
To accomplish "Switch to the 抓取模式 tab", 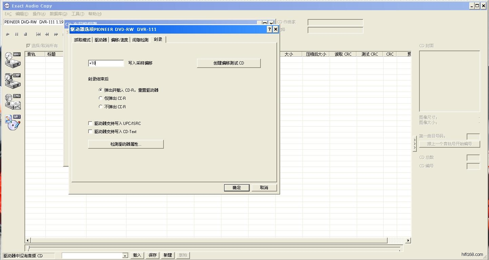I will point(82,40).
